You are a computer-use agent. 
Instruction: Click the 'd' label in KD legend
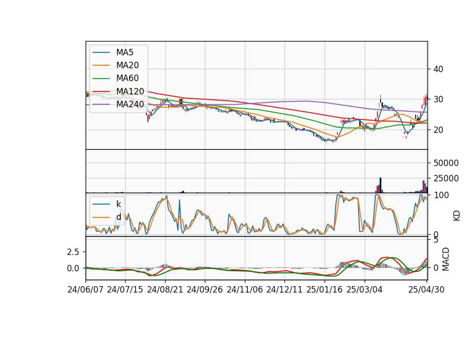coord(118,217)
